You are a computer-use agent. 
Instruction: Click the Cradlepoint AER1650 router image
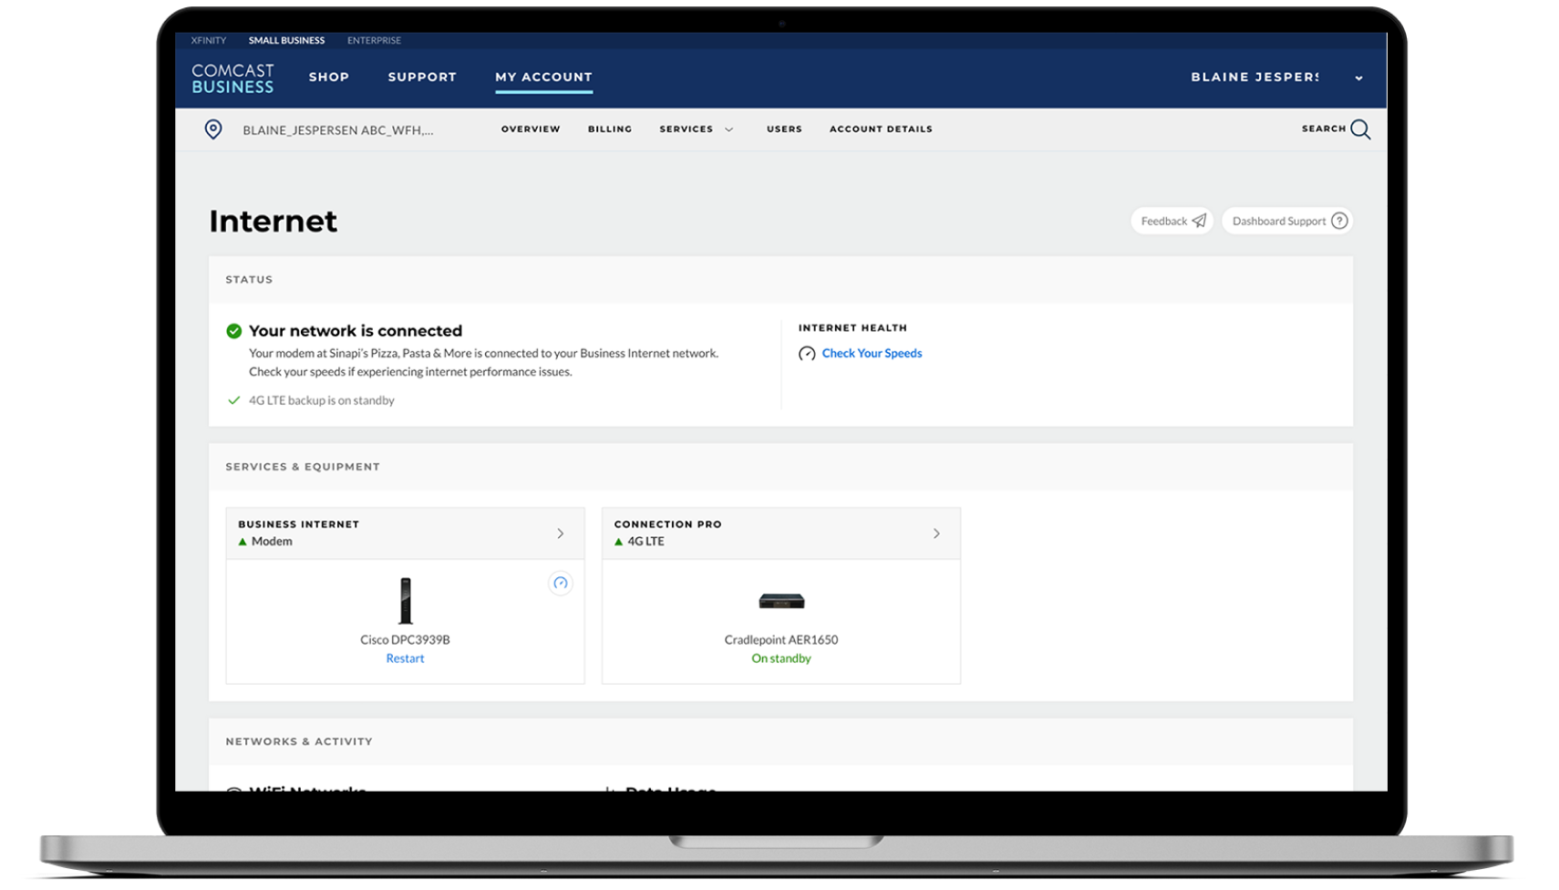pyautogui.click(x=781, y=601)
